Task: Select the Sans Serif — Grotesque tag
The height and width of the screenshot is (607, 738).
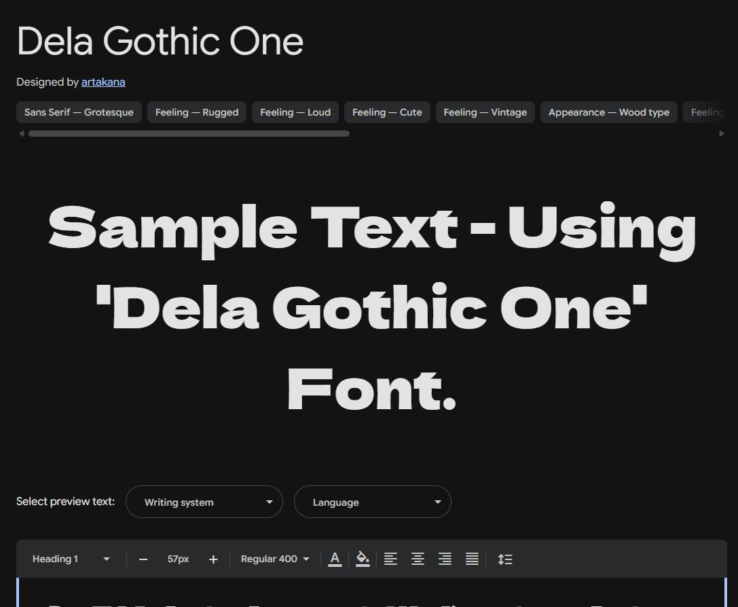Action: point(79,112)
